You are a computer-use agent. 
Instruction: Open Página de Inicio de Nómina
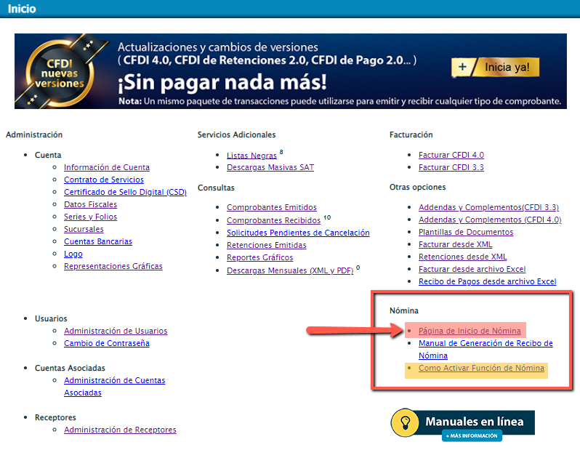470,331
